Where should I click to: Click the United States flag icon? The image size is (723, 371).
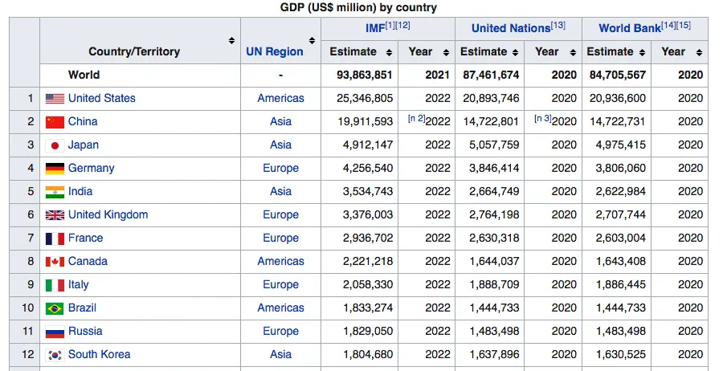click(55, 99)
